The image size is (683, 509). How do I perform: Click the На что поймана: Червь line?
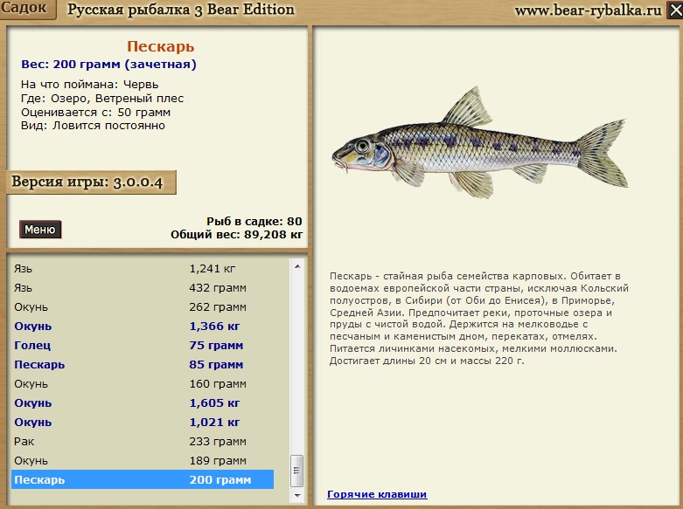(x=90, y=85)
